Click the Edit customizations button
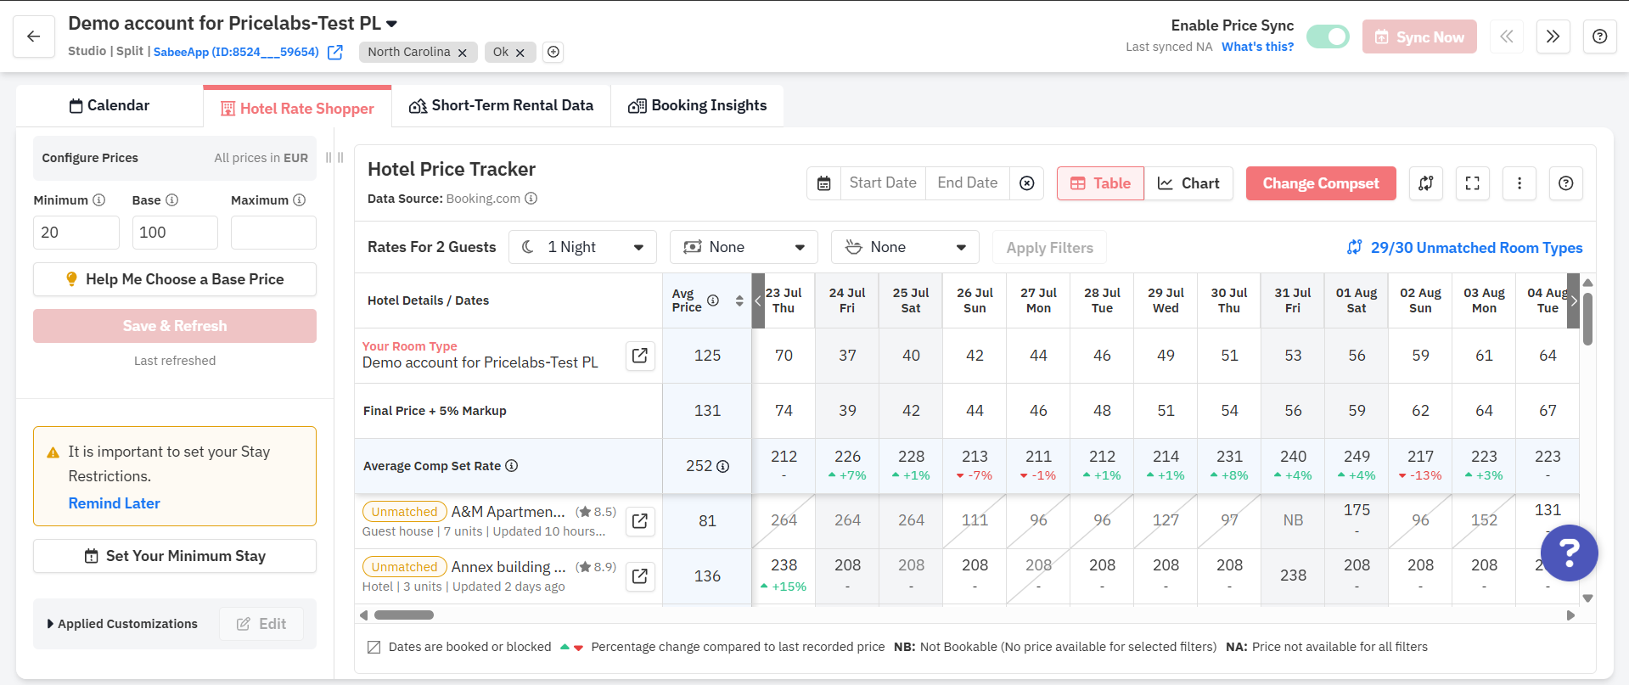 click(261, 624)
